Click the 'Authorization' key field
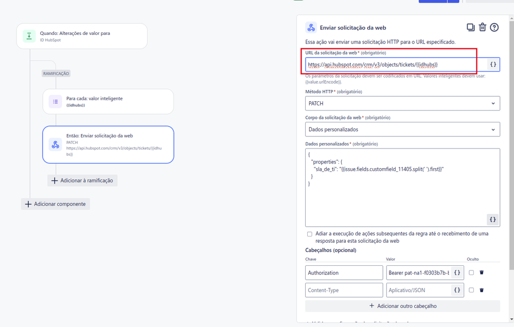Viewport: 514px width, 327px height. pyautogui.click(x=344, y=272)
